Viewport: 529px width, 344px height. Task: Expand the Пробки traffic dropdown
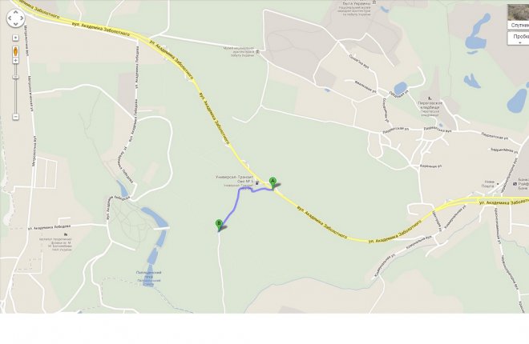pyautogui.click(x=519, y=38)
